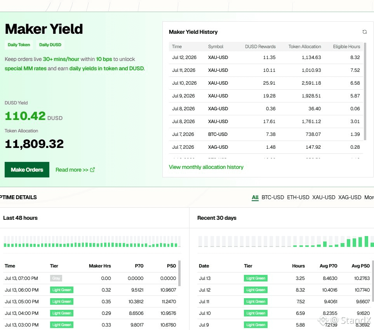Select the Jul 8 XAU-USD history row
This screenshot has width=374, height=330.
point(266,122)
